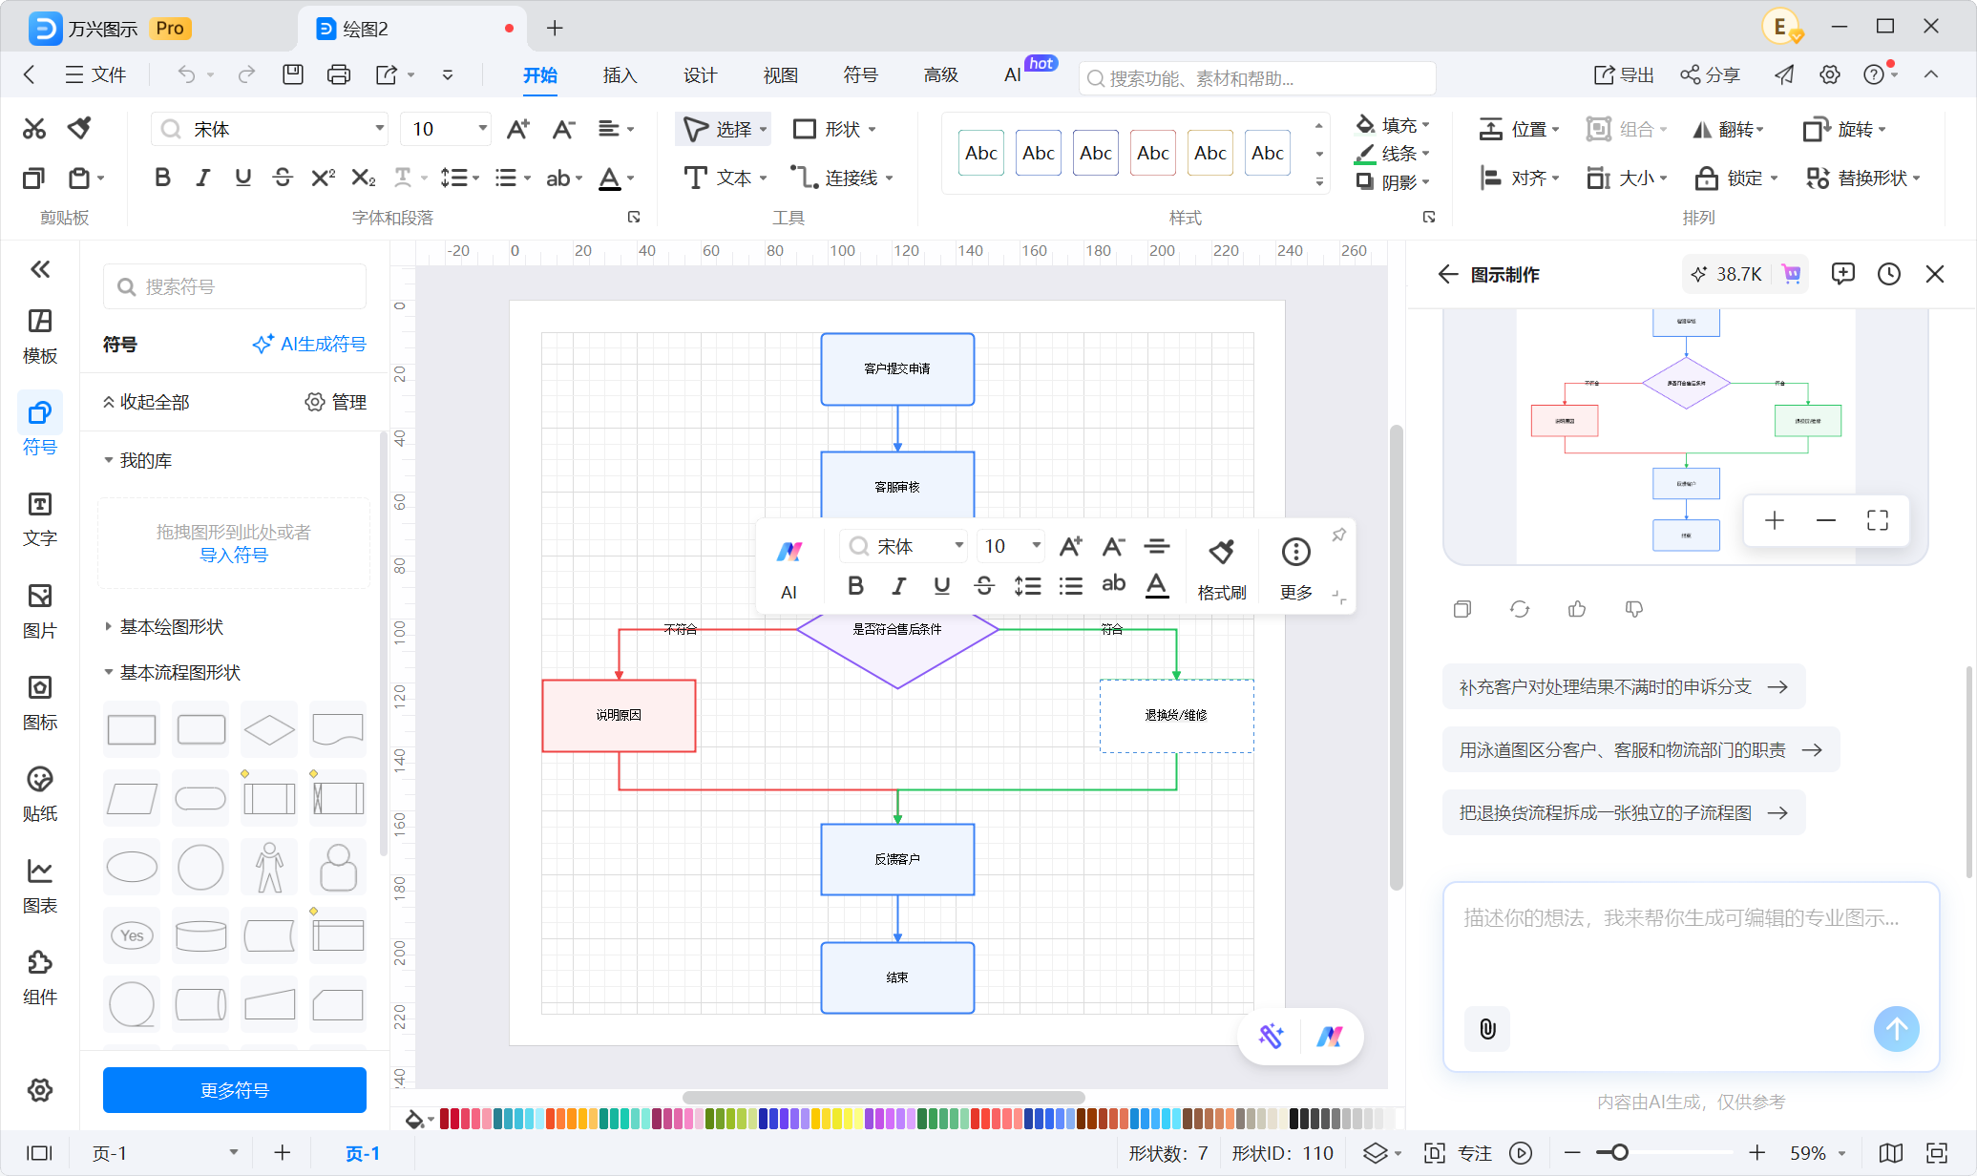Click the 更多符号 button
The image size is (1977, 1176).
pos(235,1090)
